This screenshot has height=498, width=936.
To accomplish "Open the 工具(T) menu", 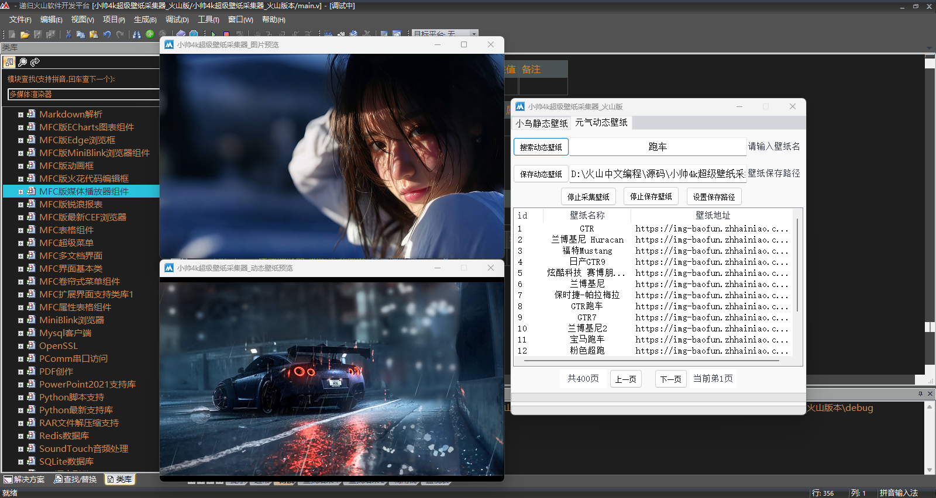I will (x=208, y=19).
